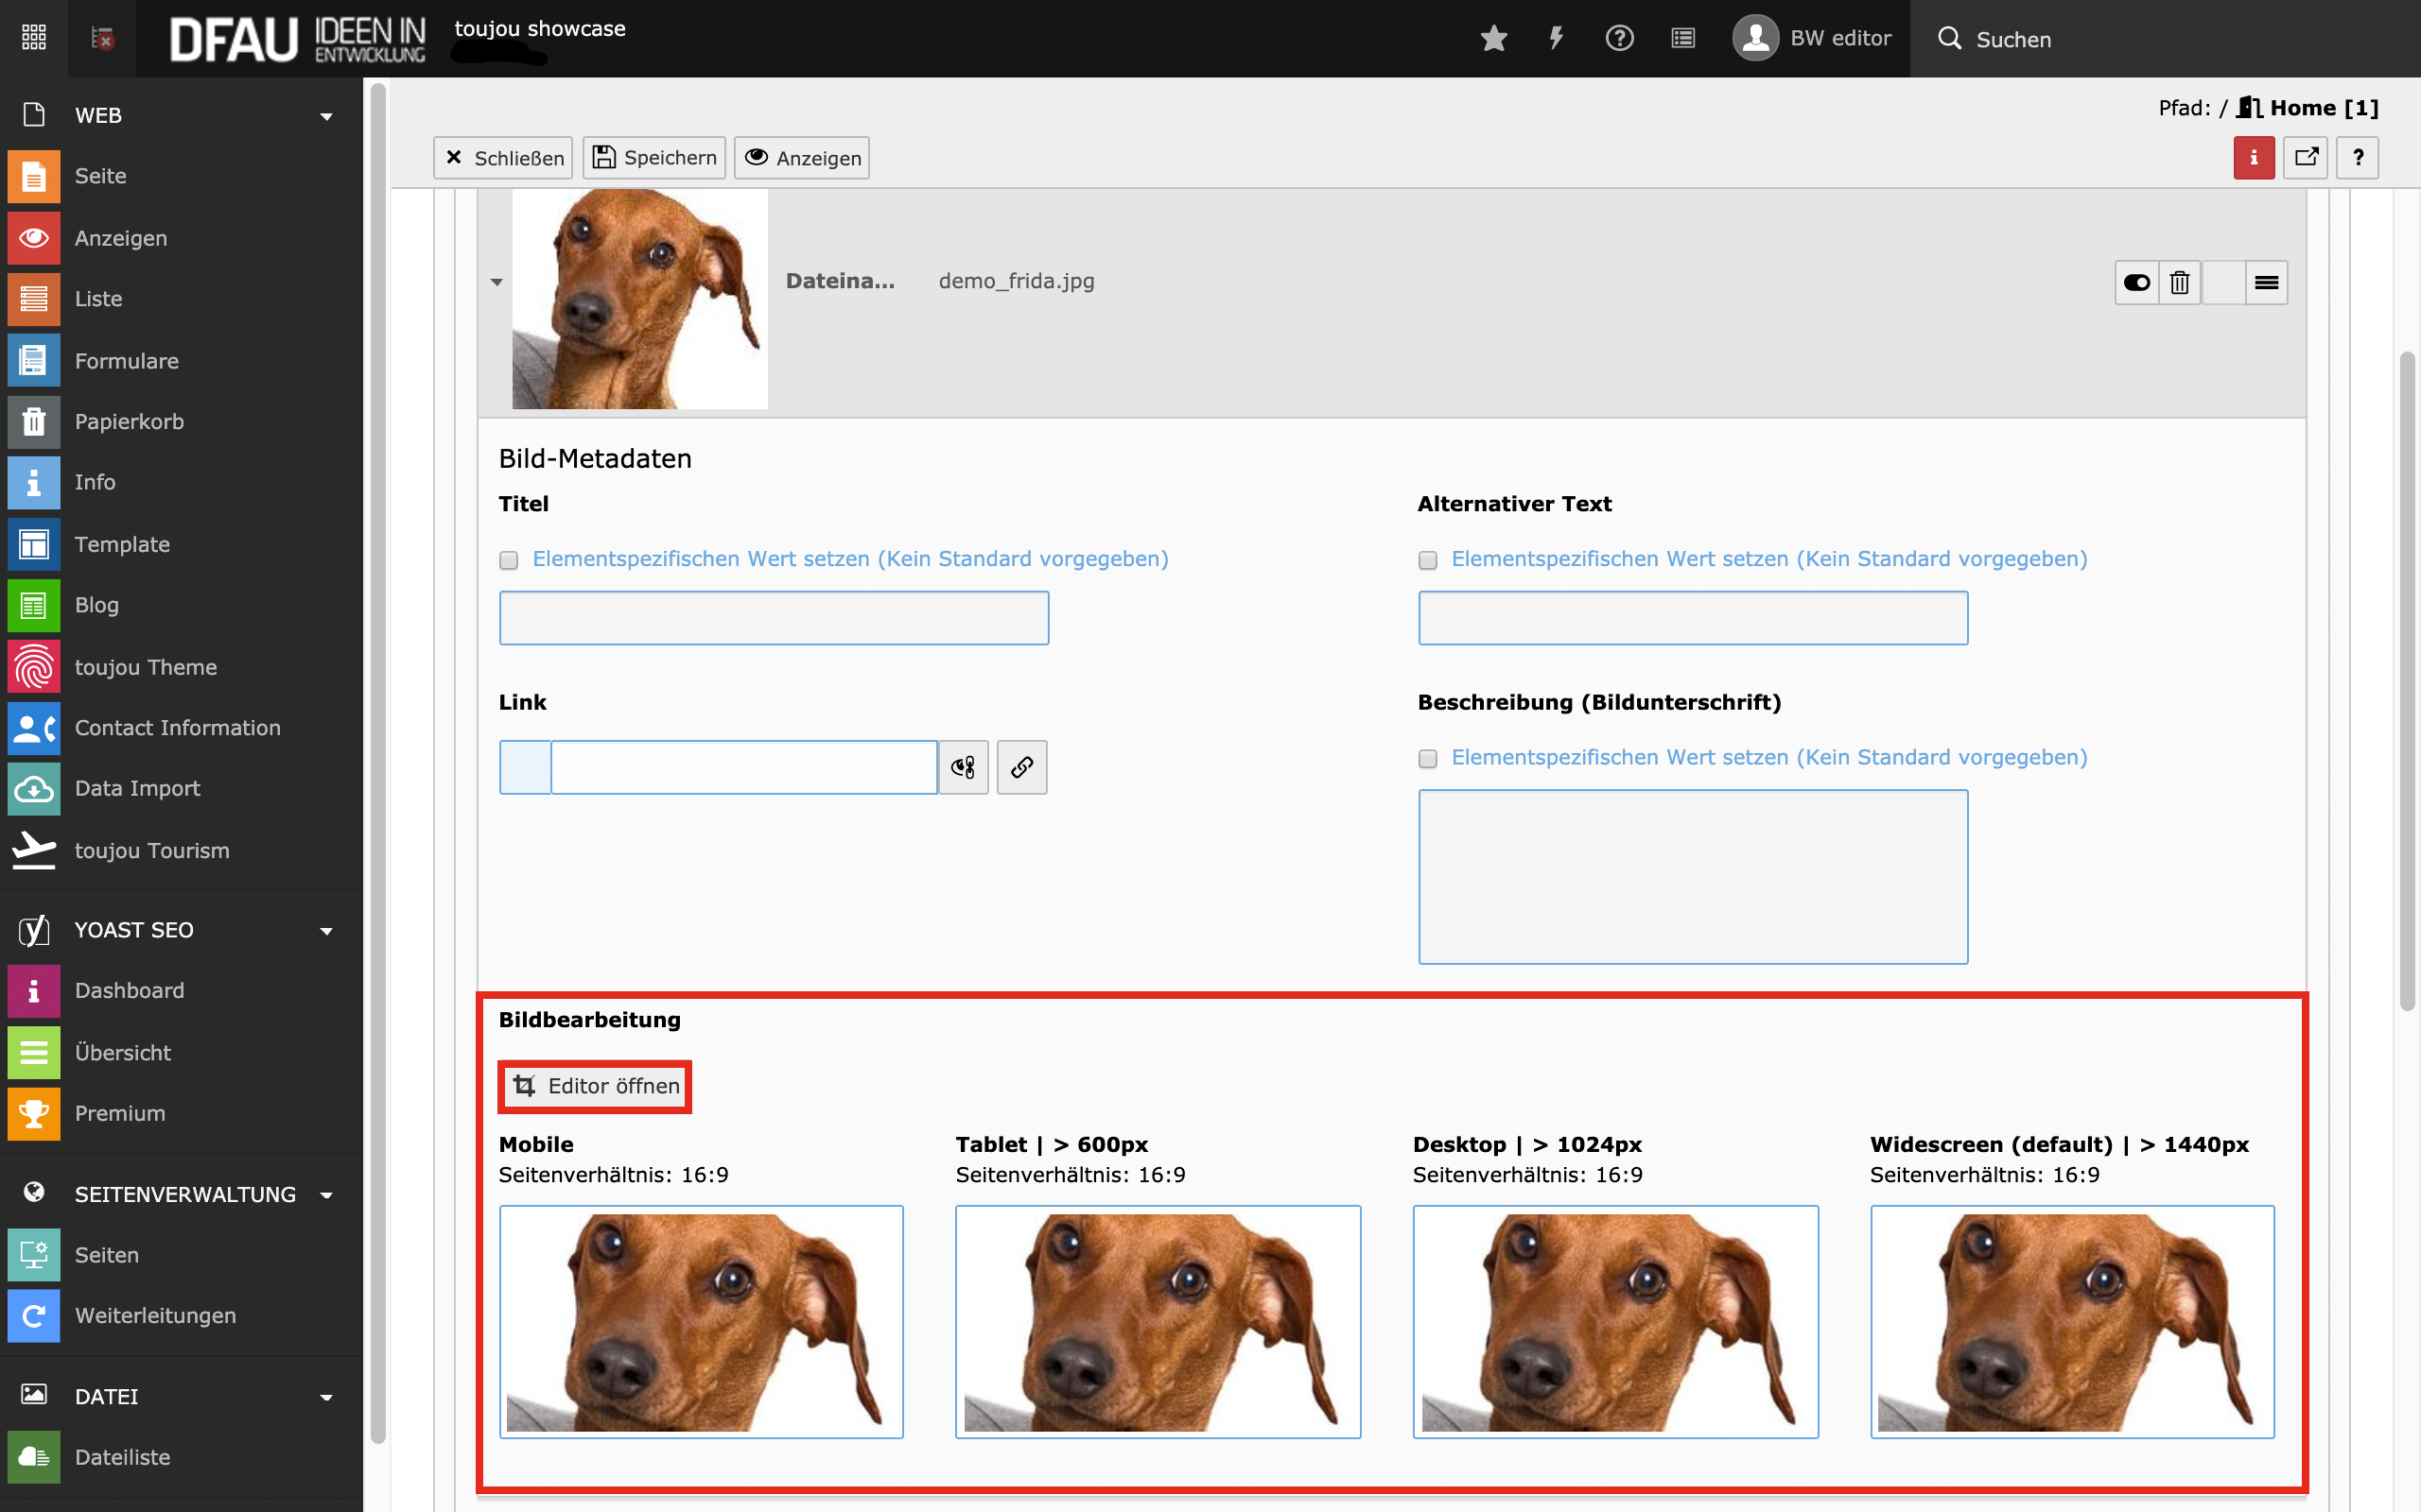Delete demo_frida.jpg with the trash icon
The image size is (2421, 1512).
[x=2179, y=283]
